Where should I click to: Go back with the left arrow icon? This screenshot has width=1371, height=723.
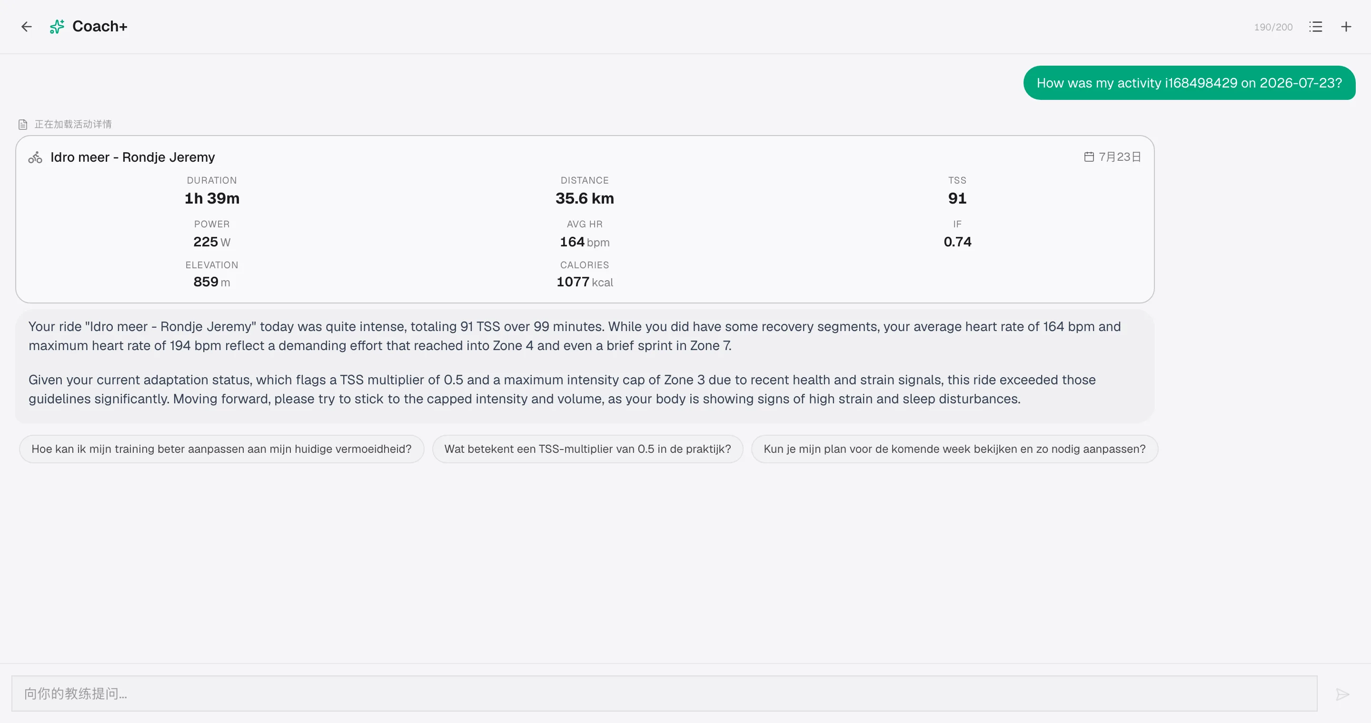(x=27, y=27)
